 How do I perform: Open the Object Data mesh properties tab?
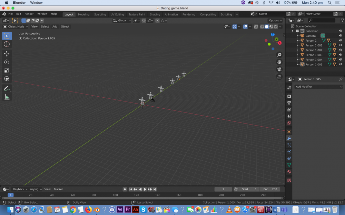pyautogui.click(x=289, y=165)
